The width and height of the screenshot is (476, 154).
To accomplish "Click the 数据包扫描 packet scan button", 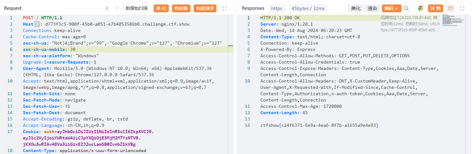I will coord(137,9).
